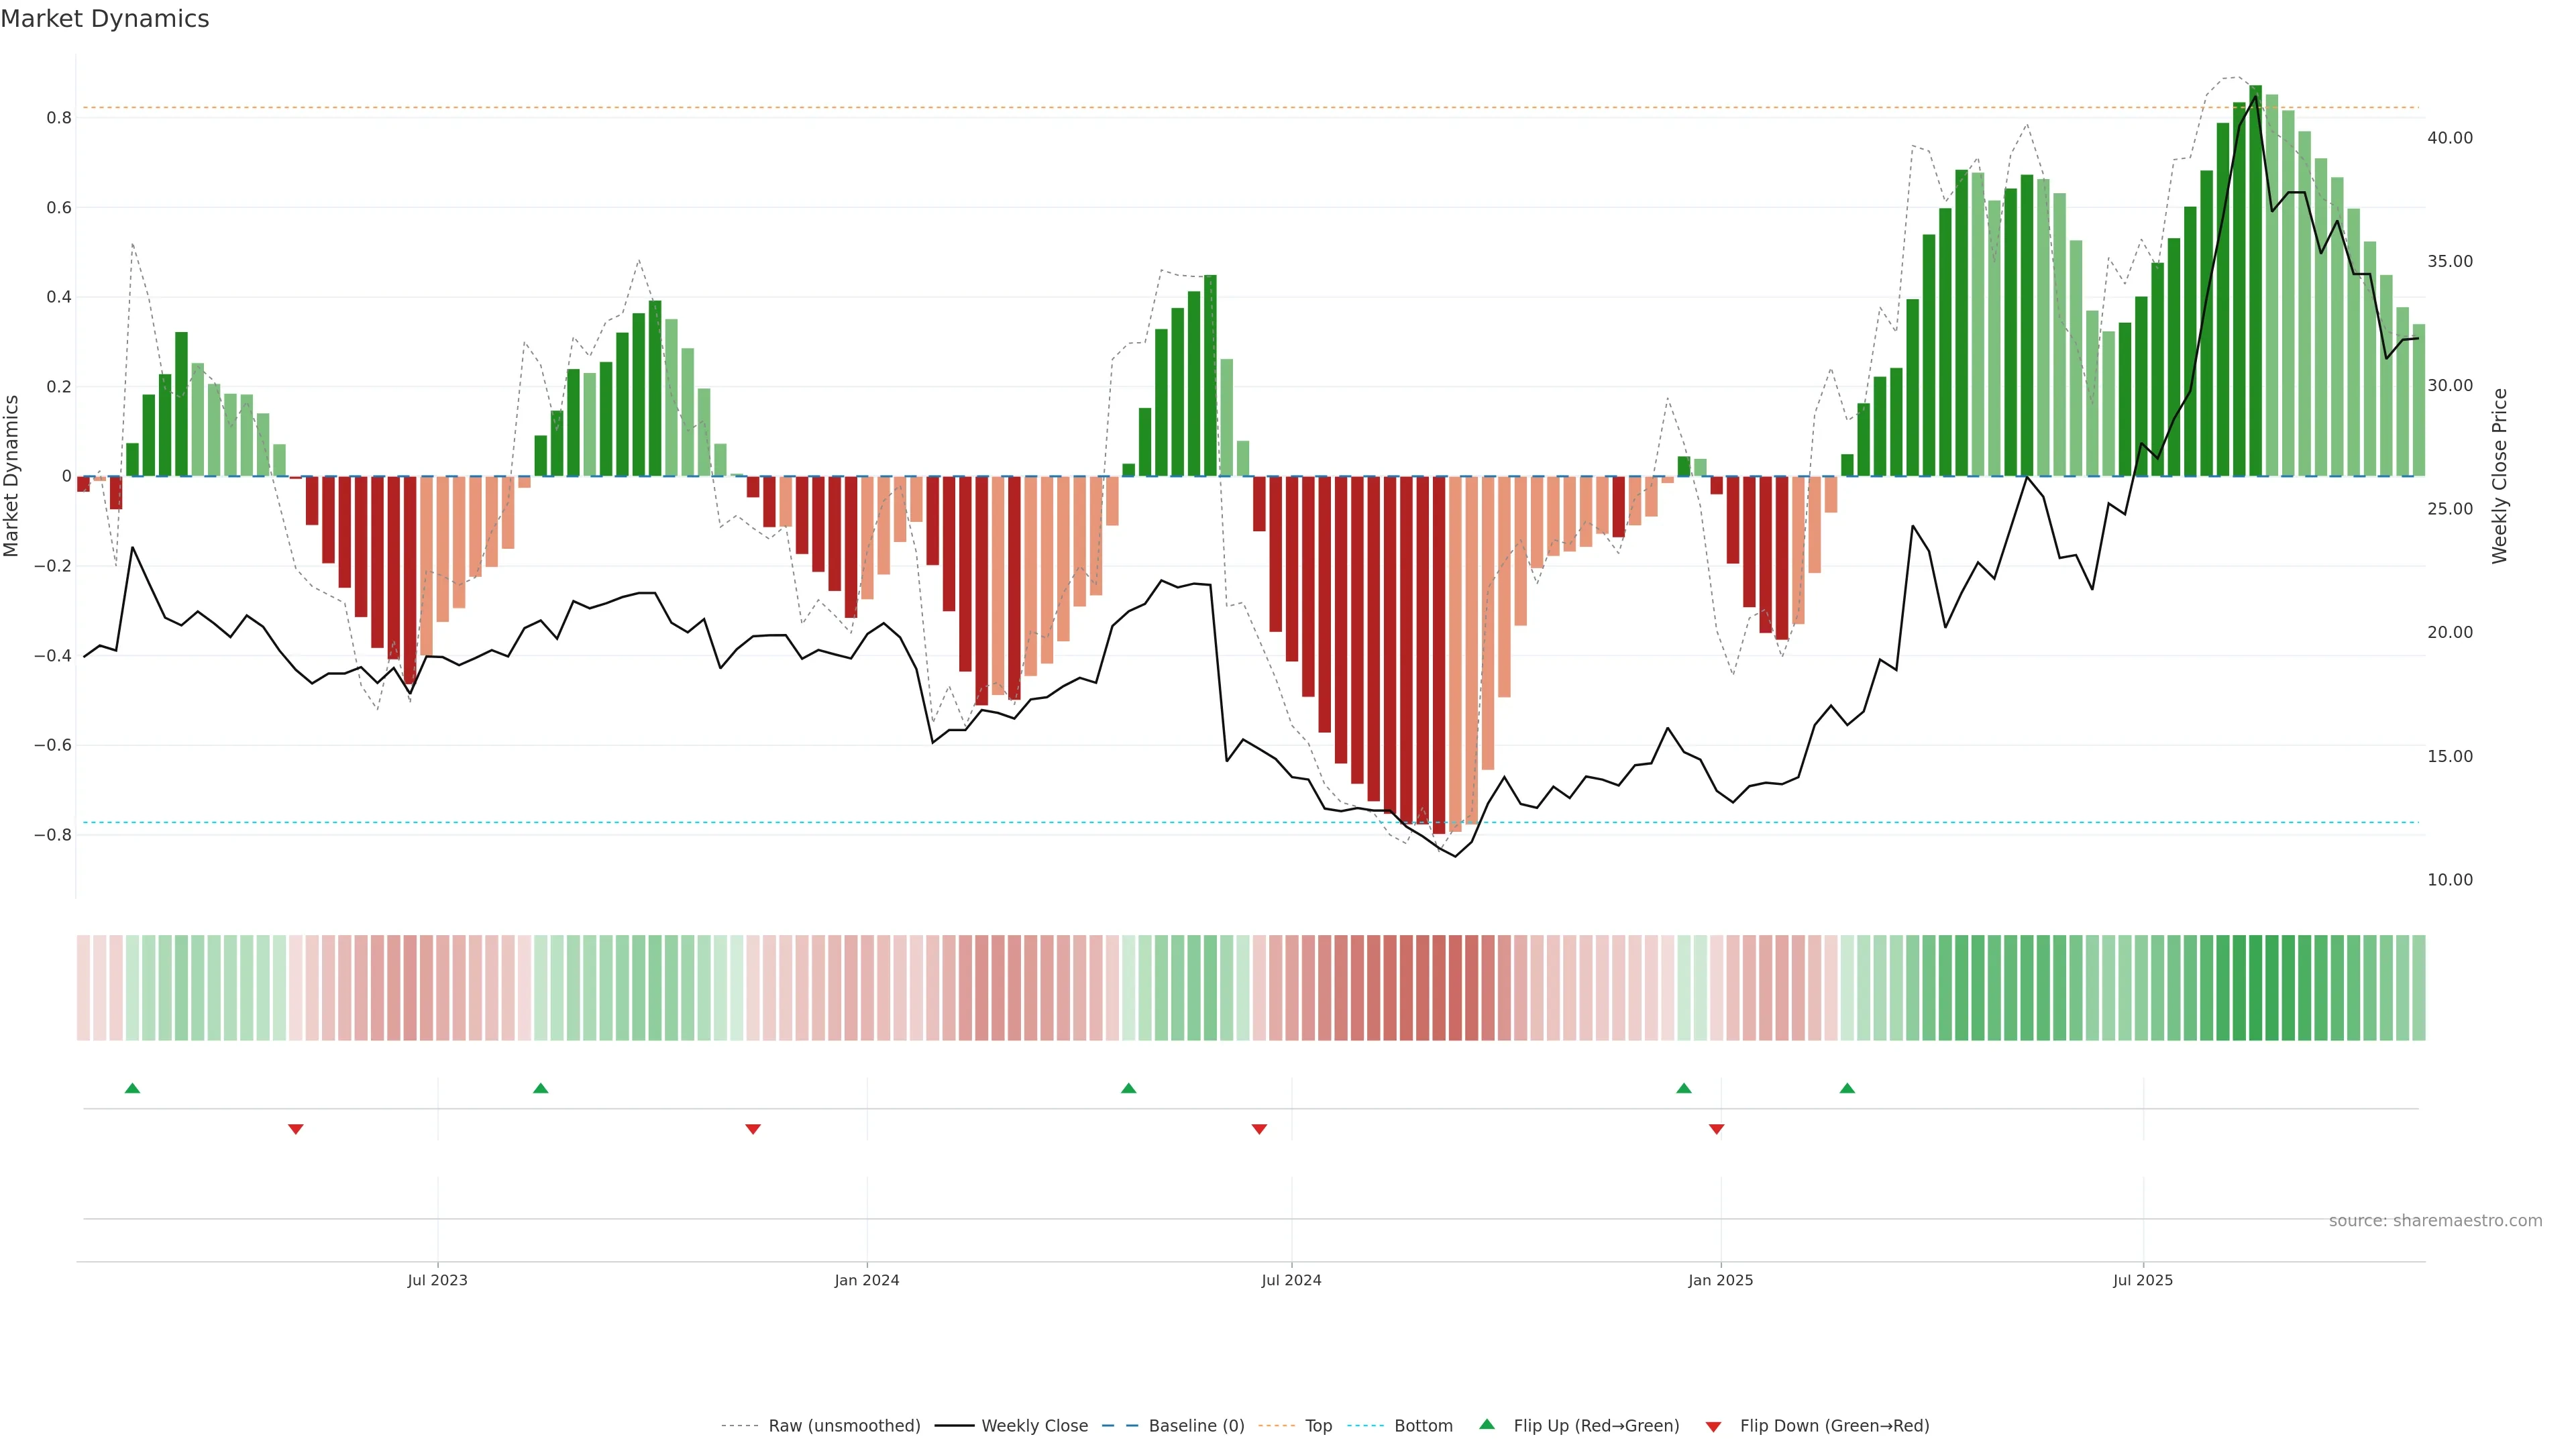Click the Jan 2024 x-axis label
The height and width of the screenshot is (1449, 2576).
(x=866, y=1280)
